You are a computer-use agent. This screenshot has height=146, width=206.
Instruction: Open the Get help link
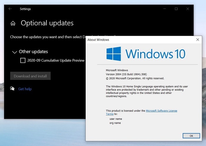(x=25, y=89)
